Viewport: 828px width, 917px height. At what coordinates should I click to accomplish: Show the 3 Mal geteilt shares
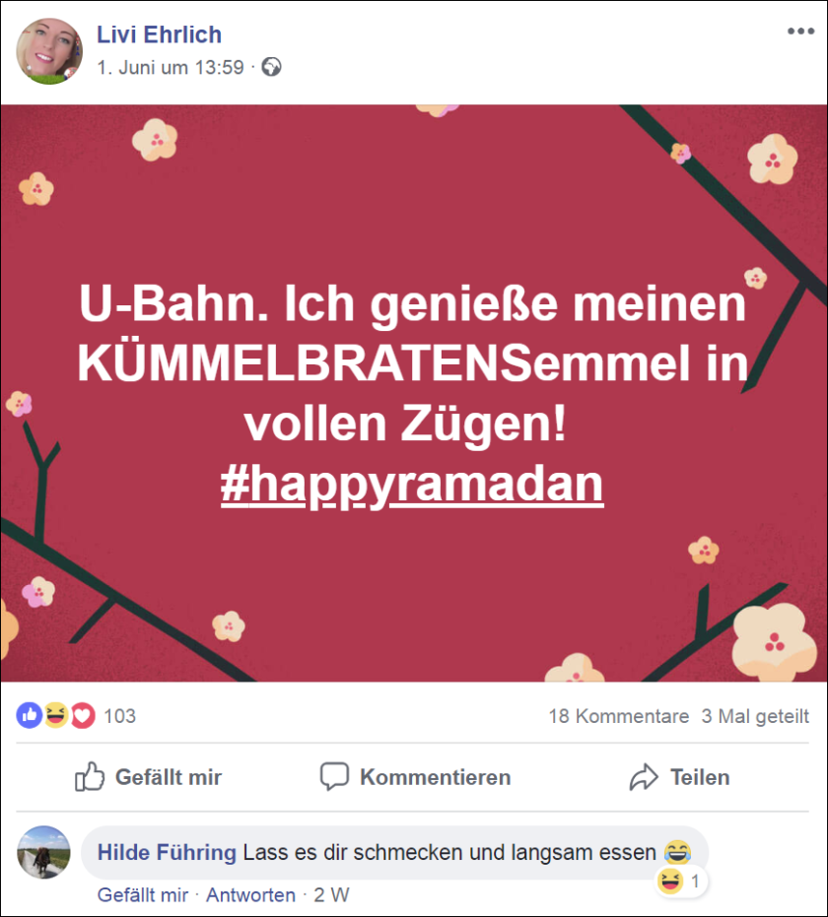click(x=755, y=716)
